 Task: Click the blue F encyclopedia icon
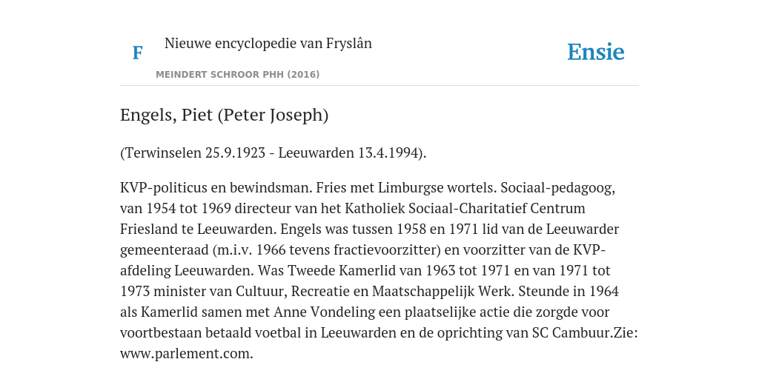pyautogui.click(x=137, y=53)
